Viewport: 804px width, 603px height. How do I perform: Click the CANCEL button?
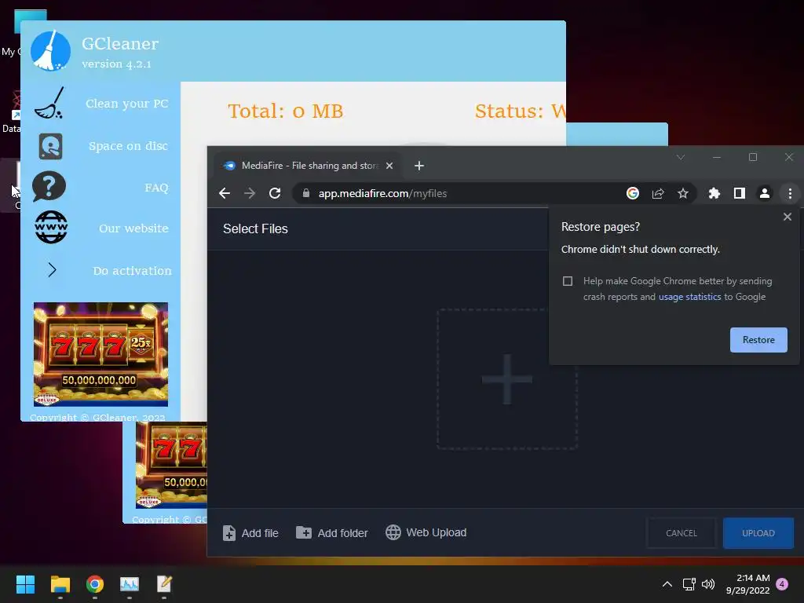681,533
